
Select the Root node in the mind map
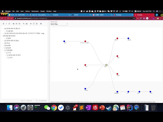tap(106, 65)
